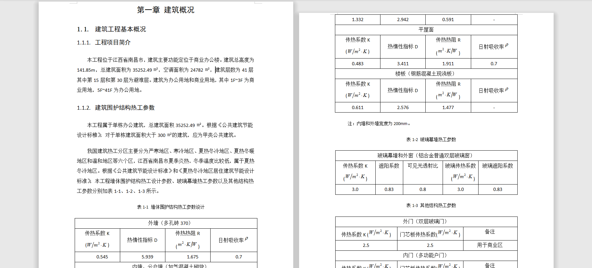Click the 外门（双层玻璃门）header cell
This screenshot has width=592, height=268.
point(426,222)
